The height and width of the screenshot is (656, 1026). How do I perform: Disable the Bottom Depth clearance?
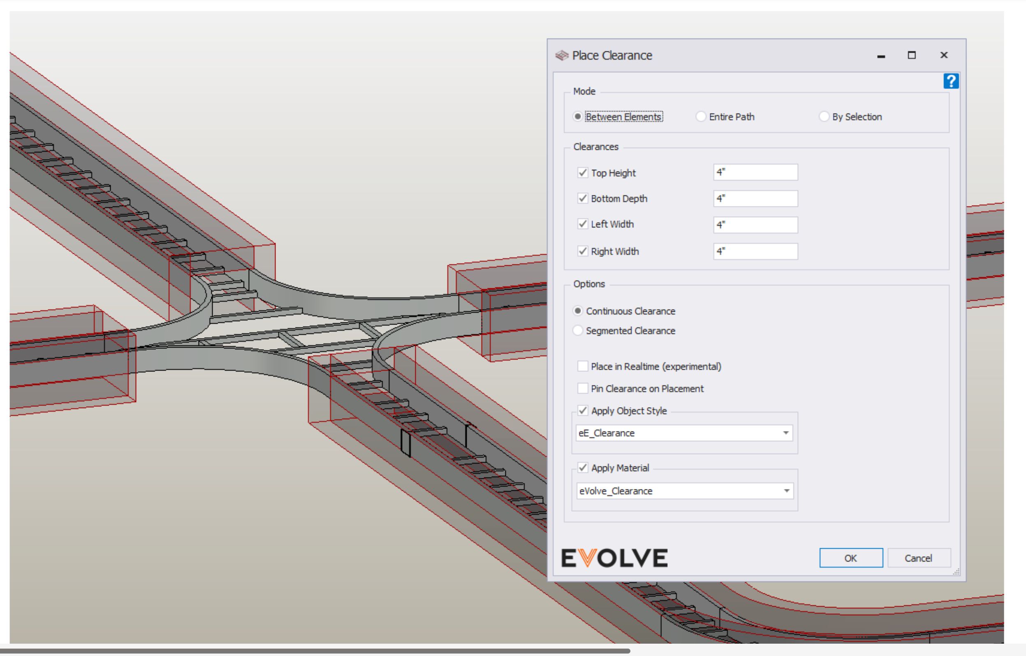point(583,198)
